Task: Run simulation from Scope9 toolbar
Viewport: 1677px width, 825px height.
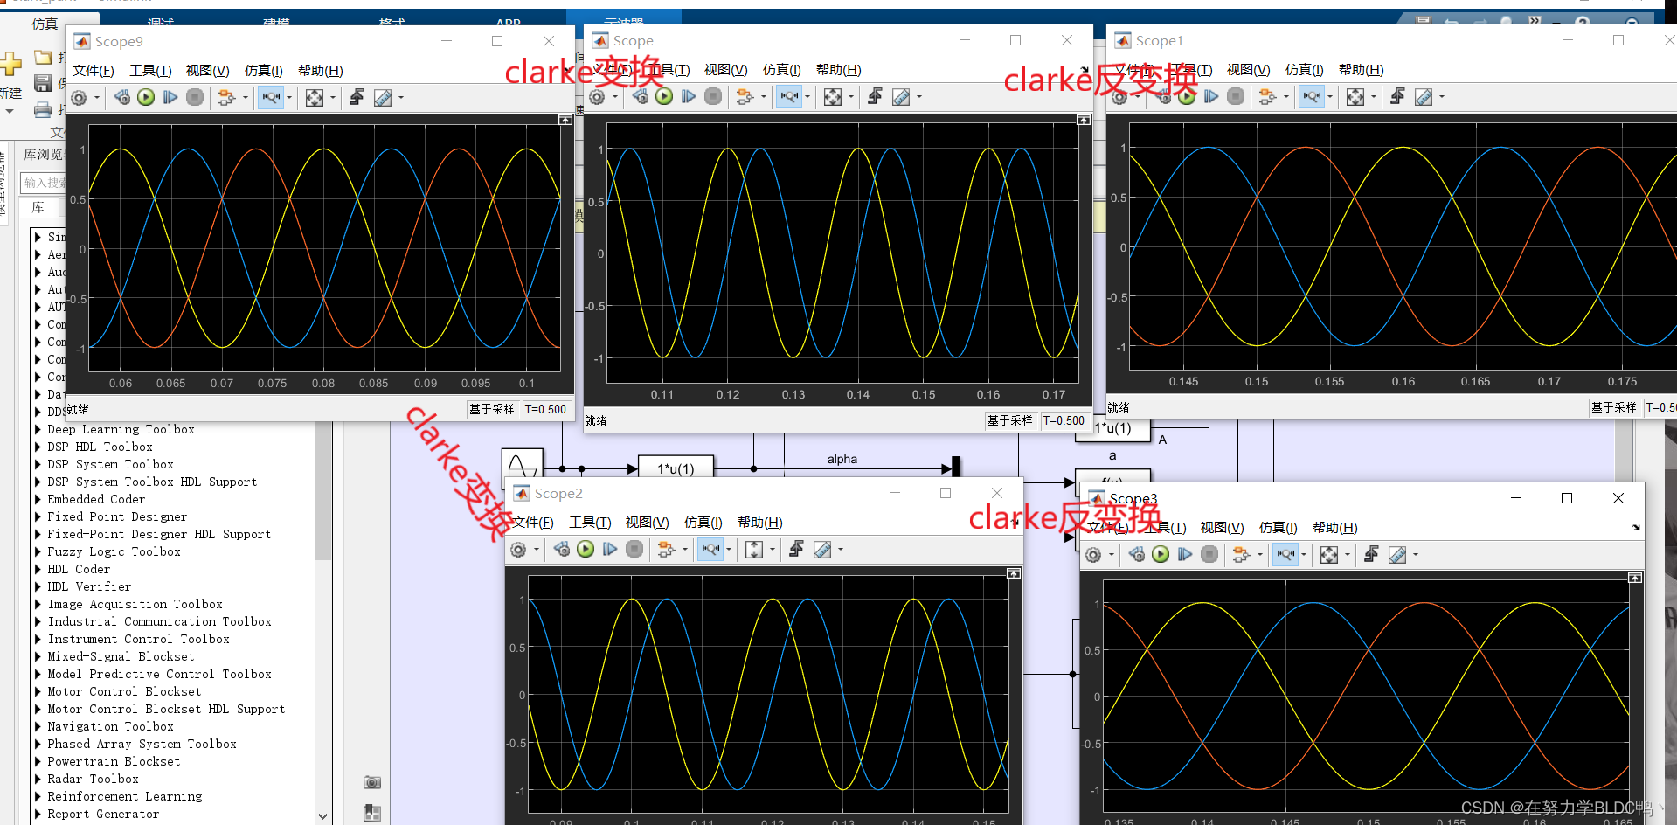Action: pyautogui.click(x=146, y=98)
